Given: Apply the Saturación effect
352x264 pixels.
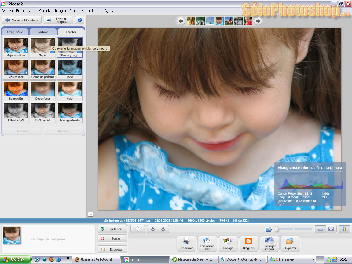Looking at the screenshot, I should pos(16,91).
